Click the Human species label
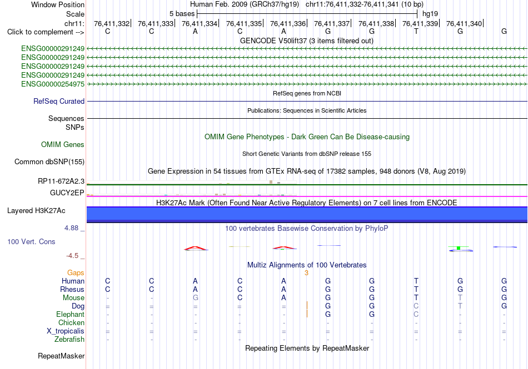Screen dimensions: 528x369 pos(73,281)
